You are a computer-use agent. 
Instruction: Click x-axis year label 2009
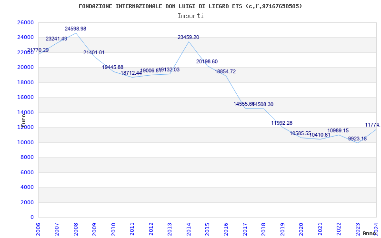coord(94,229)
